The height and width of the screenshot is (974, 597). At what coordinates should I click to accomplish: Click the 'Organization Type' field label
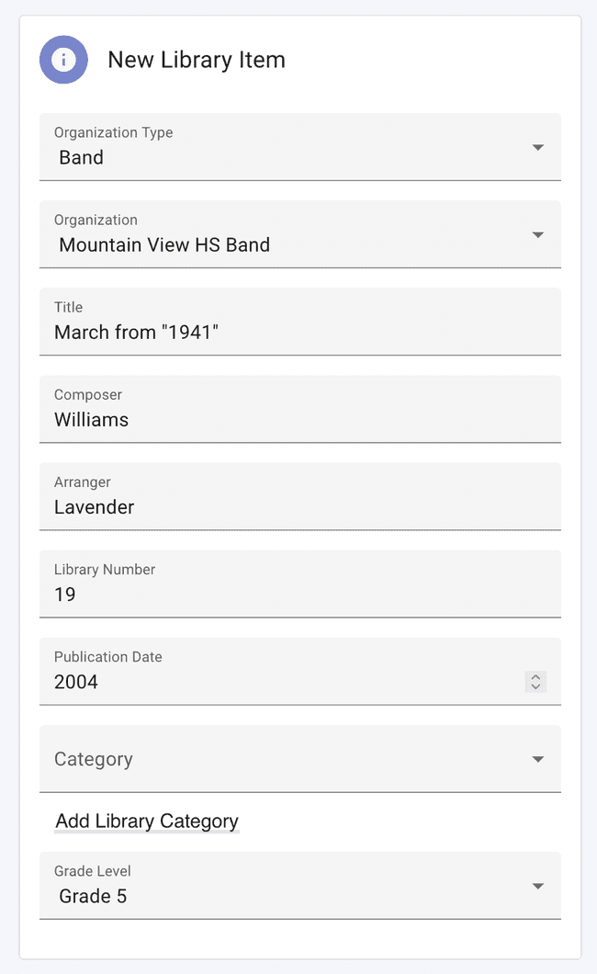tap(113, 132)
